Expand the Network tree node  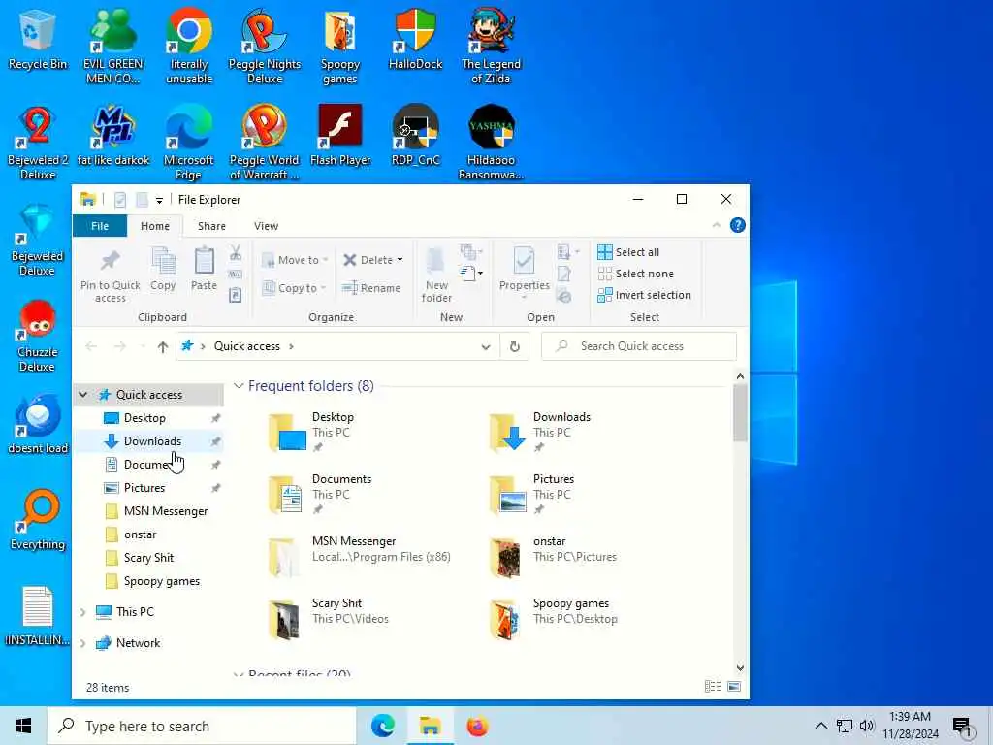pyautogui.click(x=83, y=643)
